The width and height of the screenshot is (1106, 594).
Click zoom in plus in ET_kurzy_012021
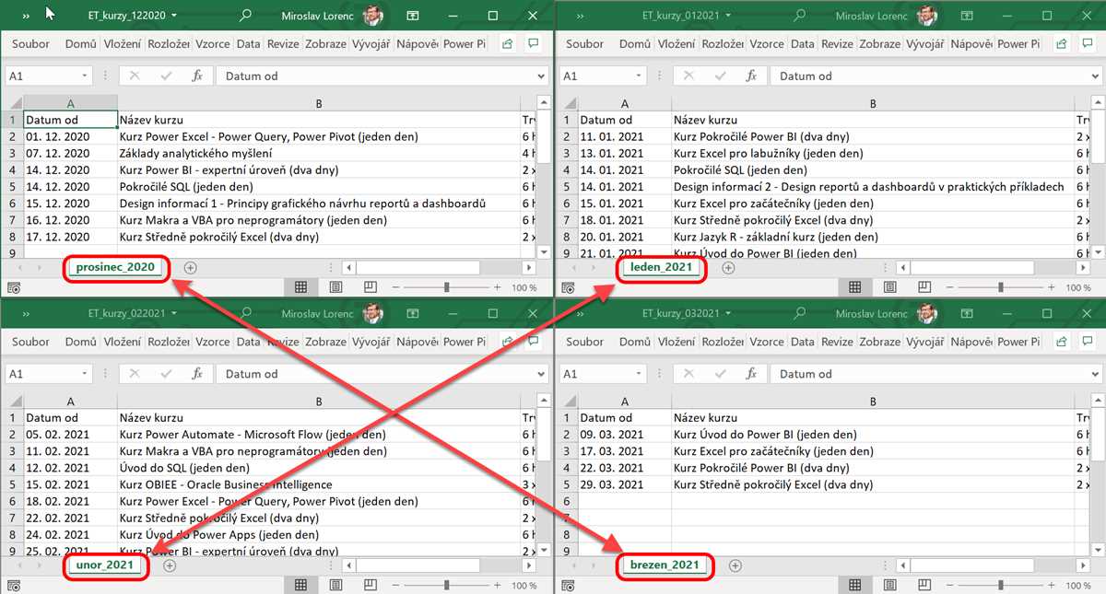1051,287
